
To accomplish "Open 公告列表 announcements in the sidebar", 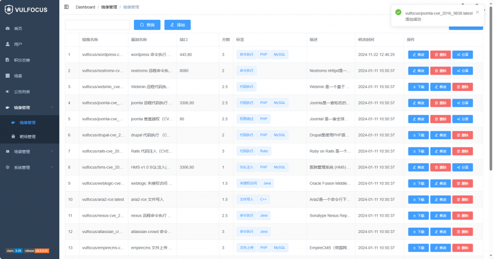I will click(22, 91).
